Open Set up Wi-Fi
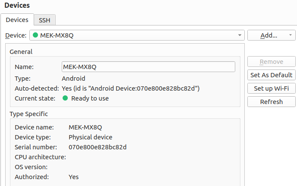 271,88
